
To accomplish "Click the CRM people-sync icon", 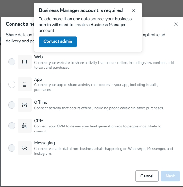I will (x=25, y=126).
